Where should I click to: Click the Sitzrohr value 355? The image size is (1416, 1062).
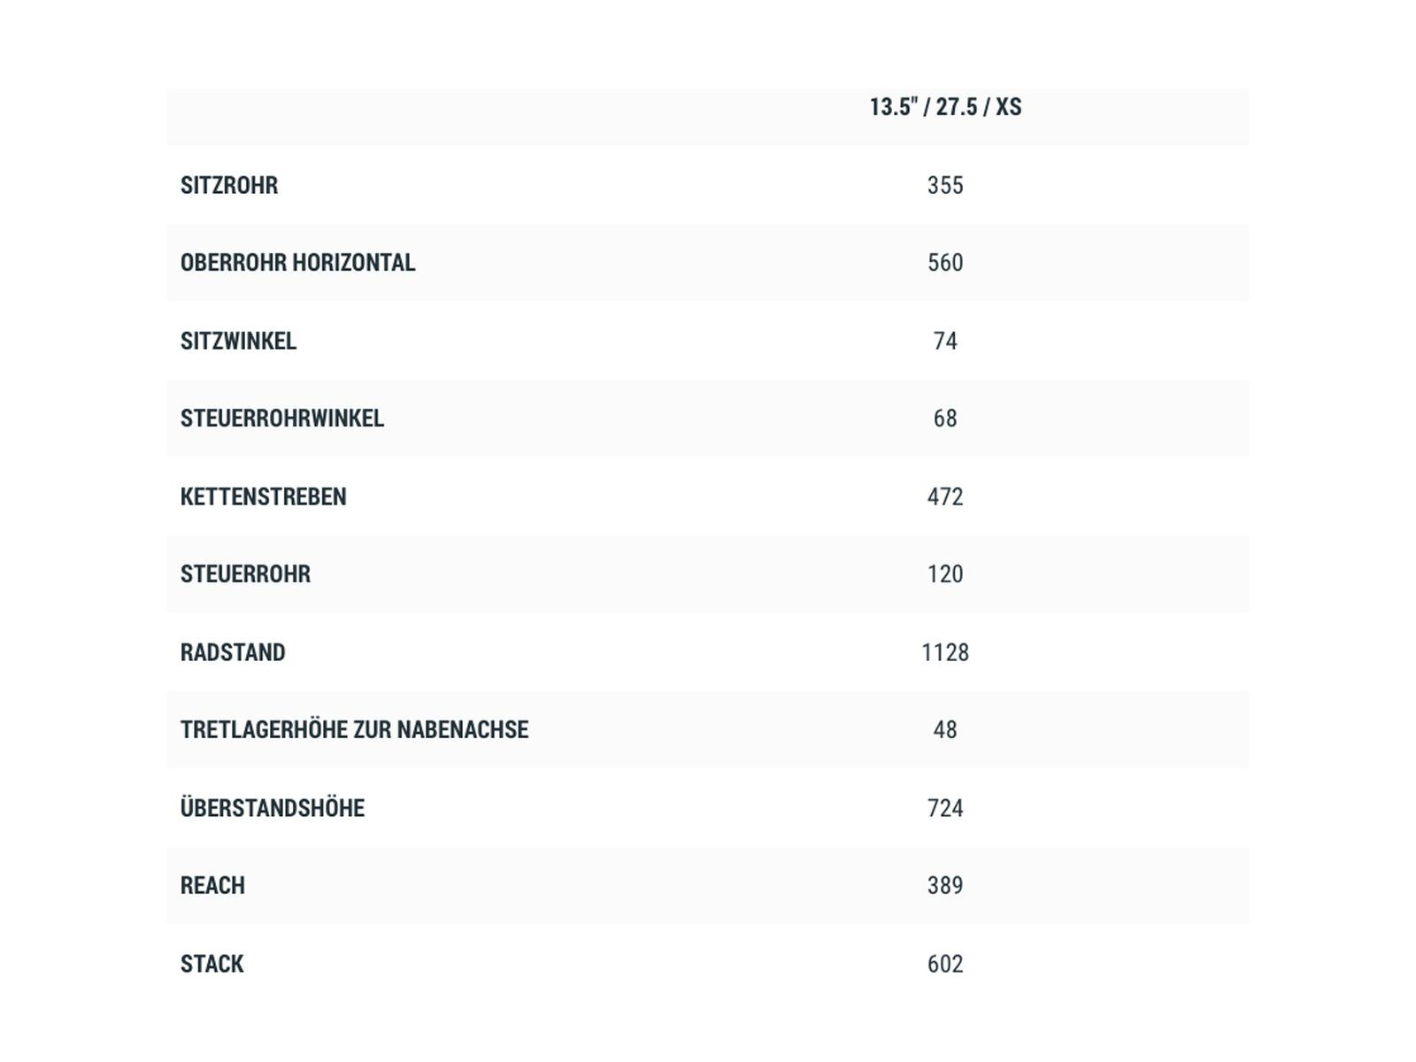(x=945, y=185)
